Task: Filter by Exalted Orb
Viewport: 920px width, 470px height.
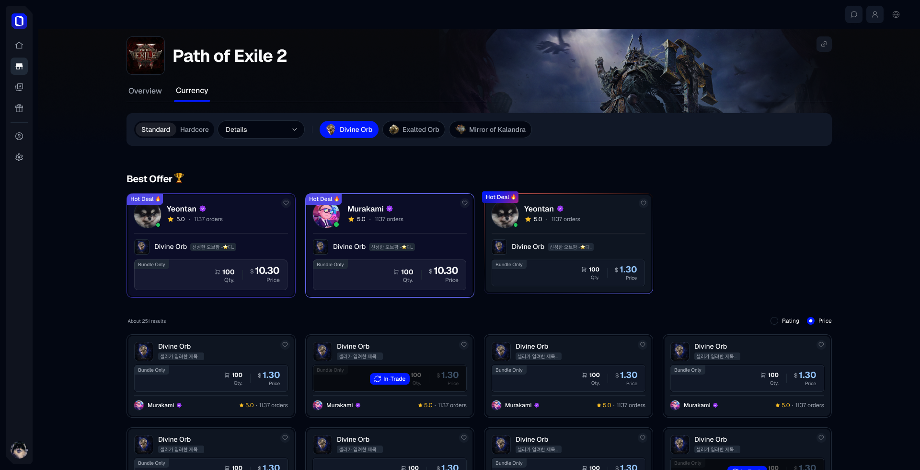Action: [x=414, y=129]
